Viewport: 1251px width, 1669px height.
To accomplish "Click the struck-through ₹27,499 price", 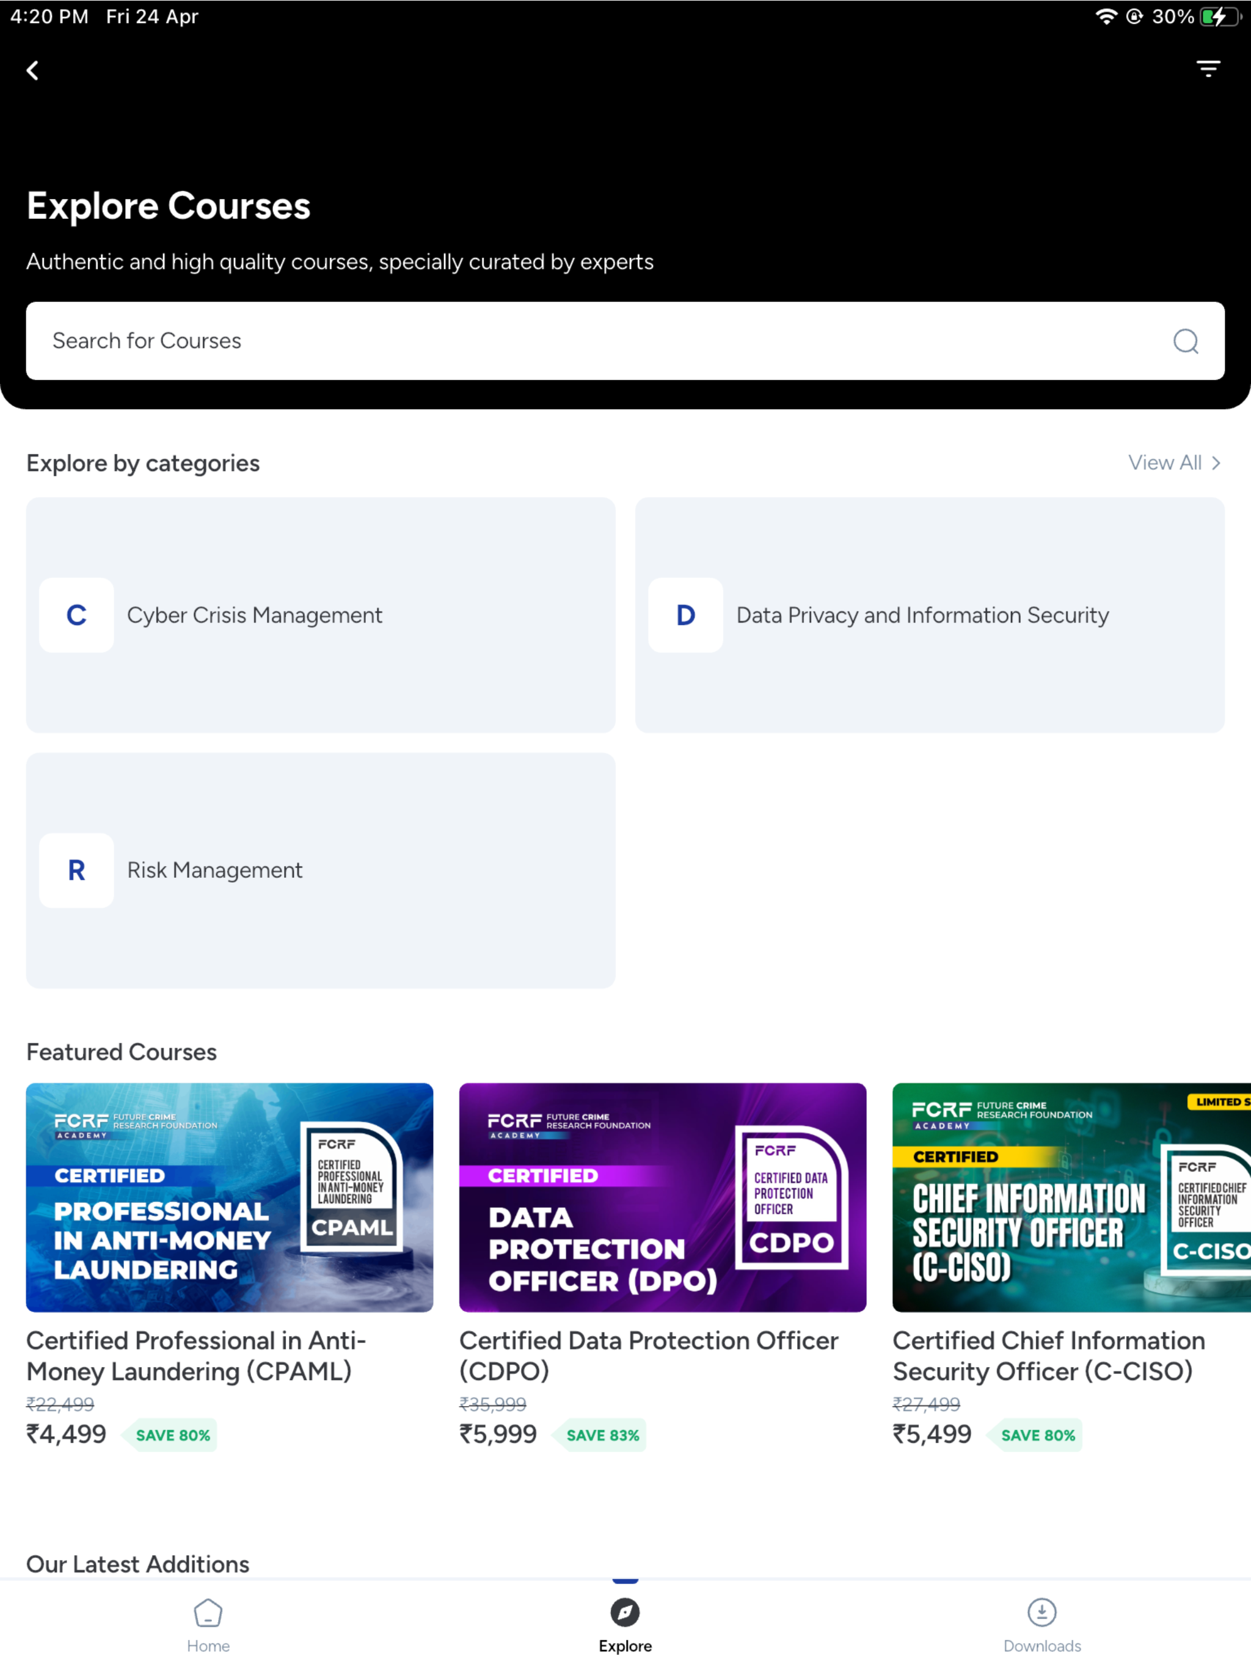I will (x=927, y=1403).
